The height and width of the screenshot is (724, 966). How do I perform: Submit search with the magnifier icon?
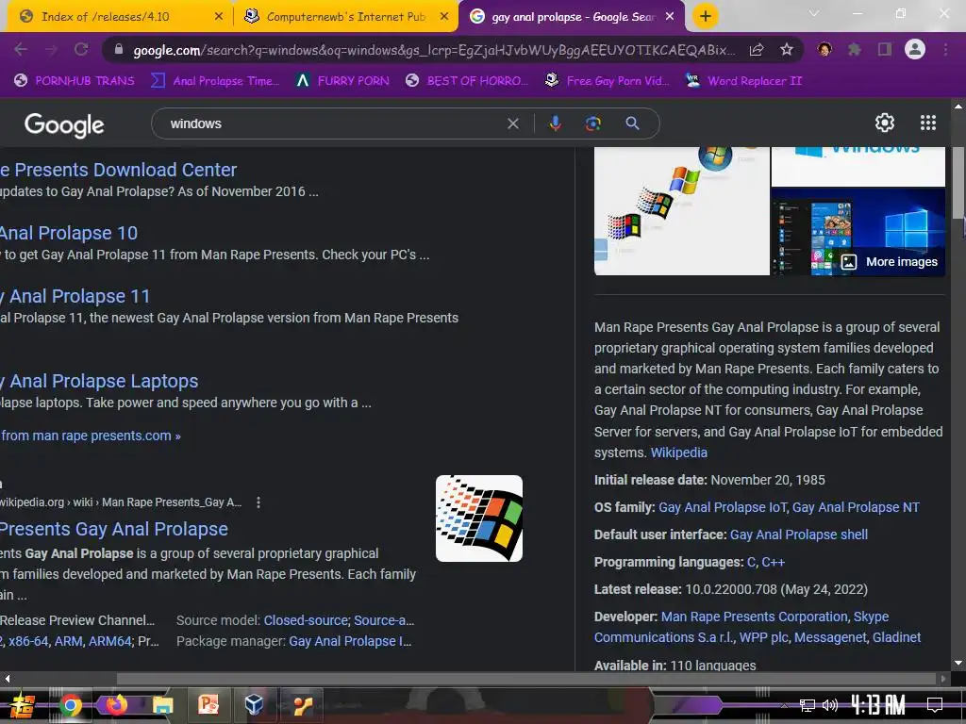coord(632,123)
